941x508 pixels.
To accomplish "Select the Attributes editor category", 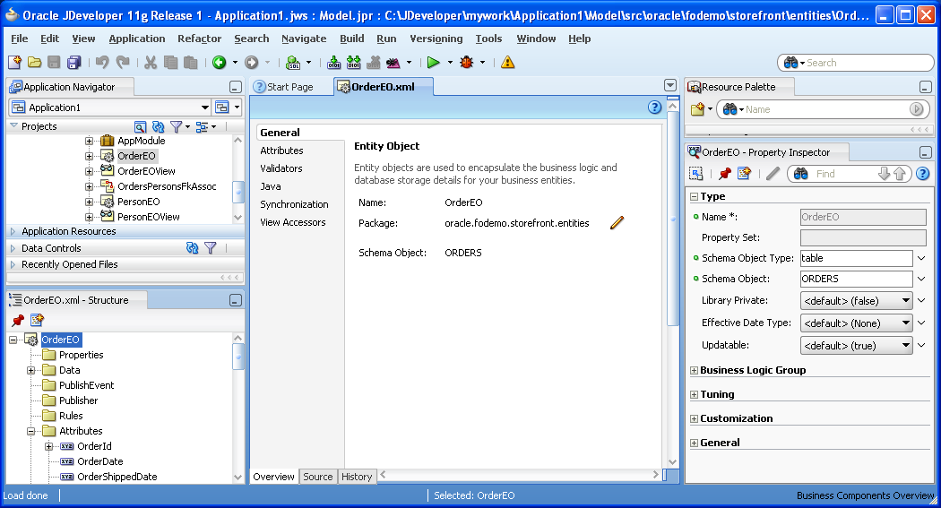I will [x=281, y=151].
